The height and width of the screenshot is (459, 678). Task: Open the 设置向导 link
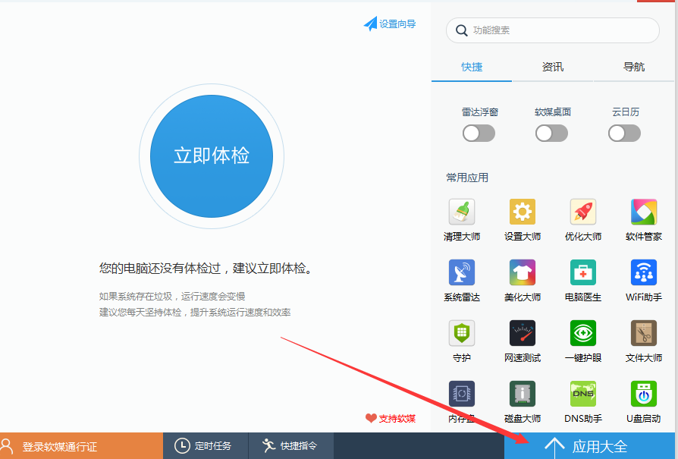(390, 24)
